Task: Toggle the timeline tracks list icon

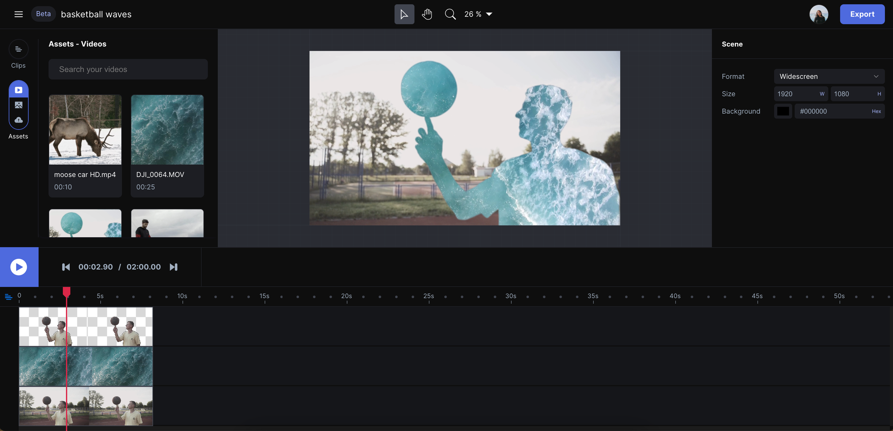Action: tap(8, 297)
